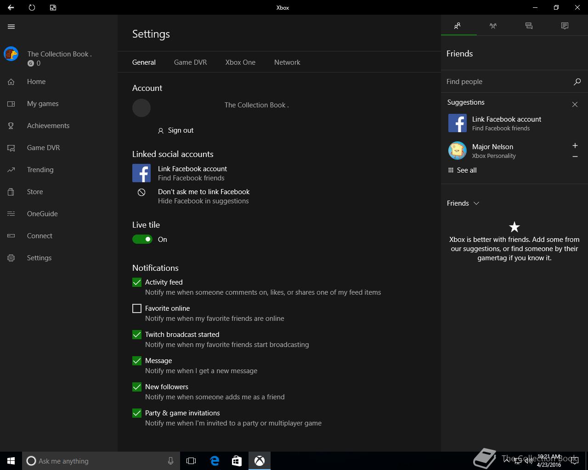Open the Home icon in sidebar

[11, 82]
